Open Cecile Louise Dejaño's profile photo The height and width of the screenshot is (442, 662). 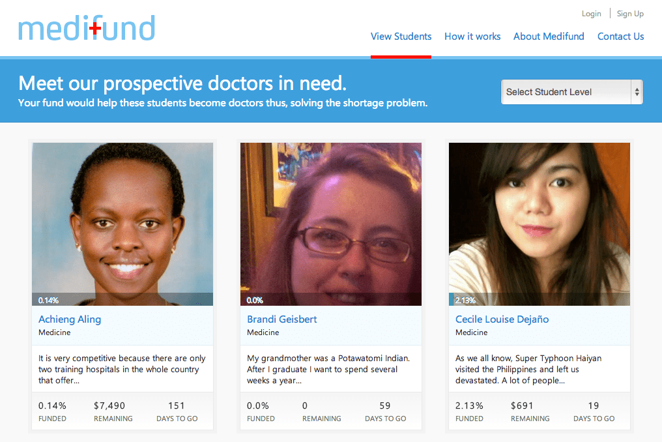tap(540, 218)
